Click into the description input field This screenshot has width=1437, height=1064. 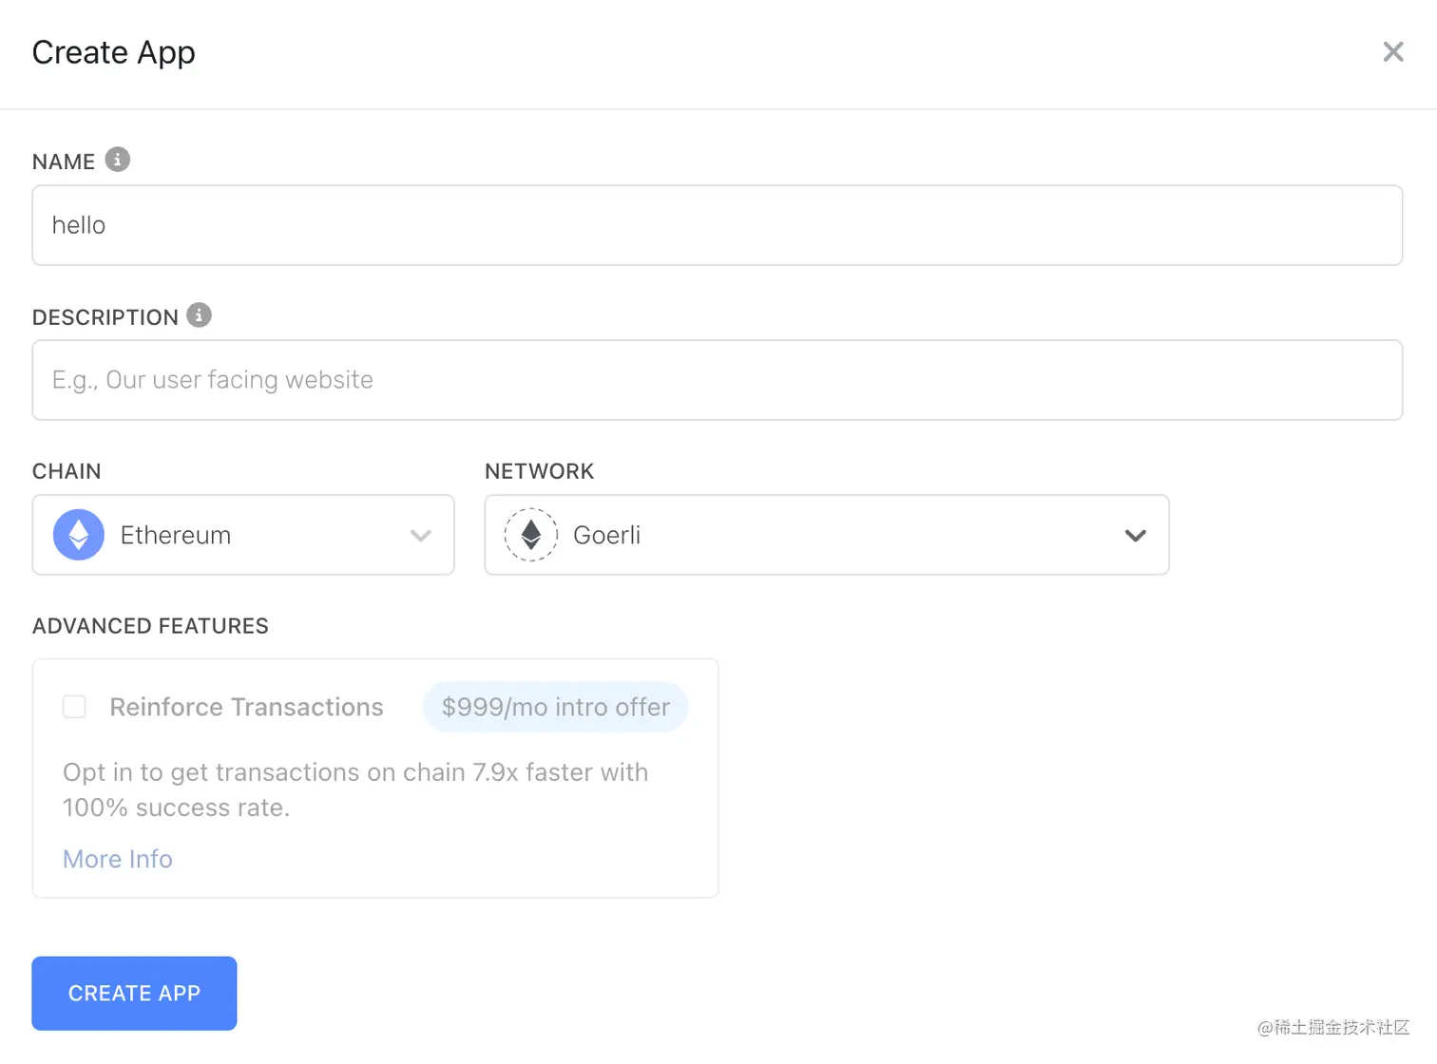(x=717, y=380)
